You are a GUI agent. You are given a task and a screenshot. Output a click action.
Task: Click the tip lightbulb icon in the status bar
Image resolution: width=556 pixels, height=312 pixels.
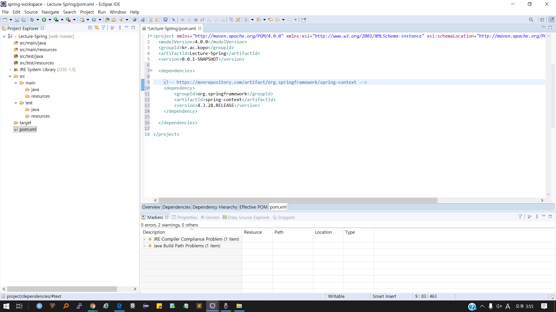click(x=553, y=296)
